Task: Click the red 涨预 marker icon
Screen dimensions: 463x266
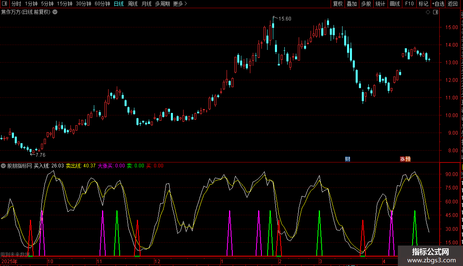Action: tap(405, 159)
